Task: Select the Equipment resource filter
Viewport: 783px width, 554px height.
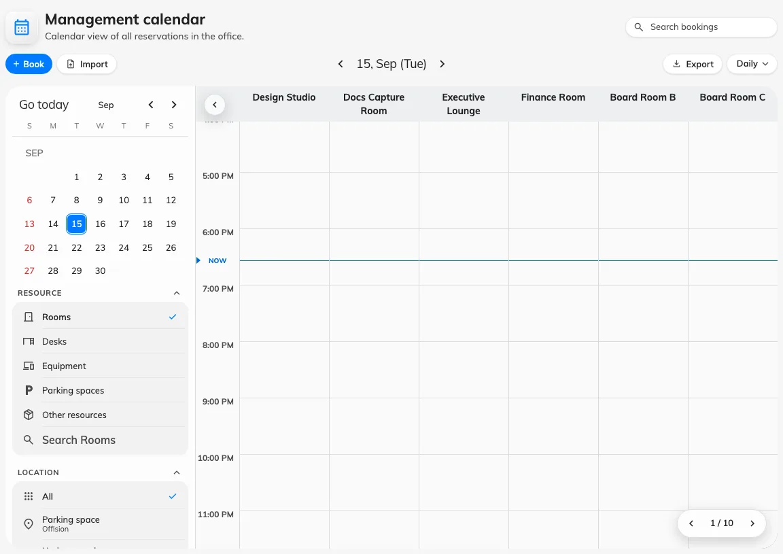Action: 100,366
